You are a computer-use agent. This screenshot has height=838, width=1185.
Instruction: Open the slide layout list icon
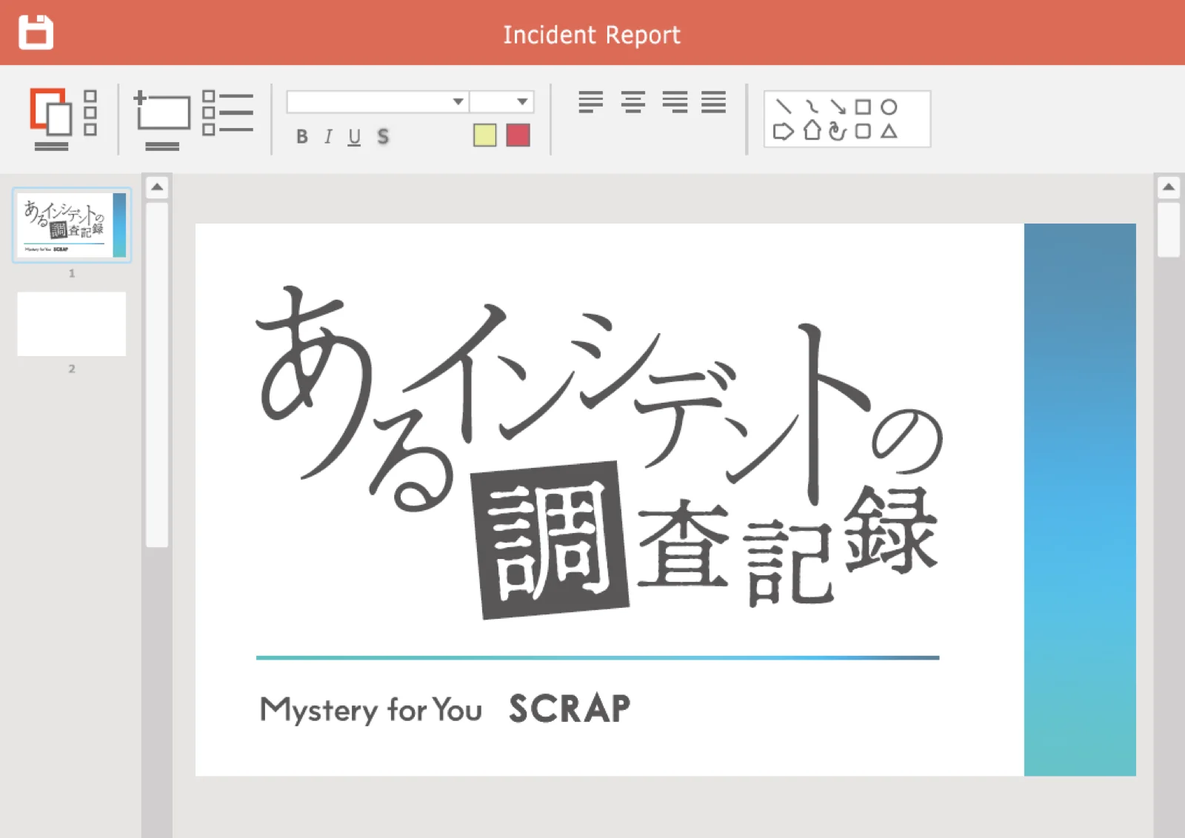click(227, 113)
